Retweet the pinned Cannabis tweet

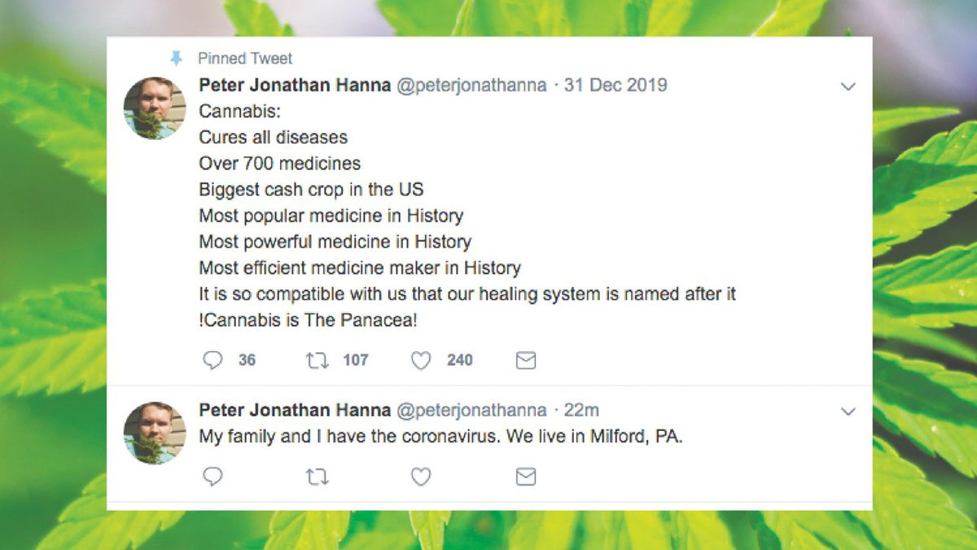point(317,360)
